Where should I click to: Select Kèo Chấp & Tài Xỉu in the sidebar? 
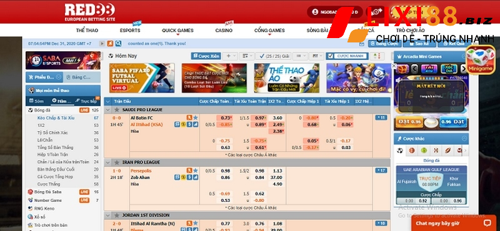tap(56, 118)
